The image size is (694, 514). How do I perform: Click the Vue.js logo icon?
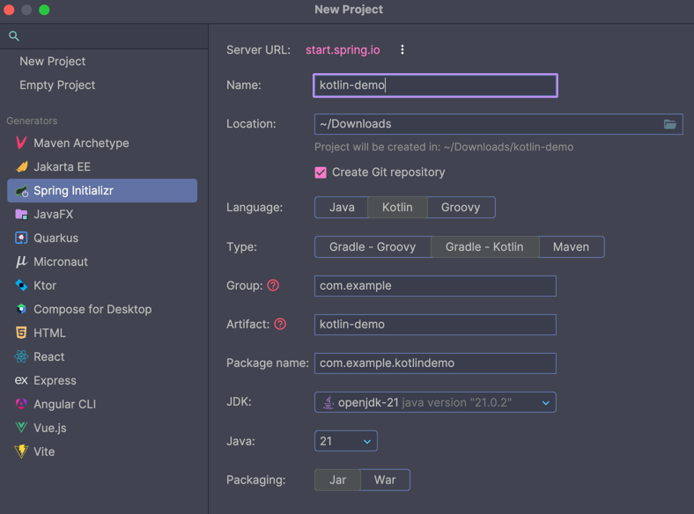click(x=21, y=427)
